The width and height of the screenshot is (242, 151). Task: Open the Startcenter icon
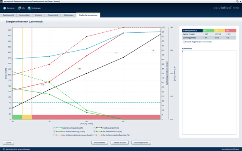(x=4, y=8)
